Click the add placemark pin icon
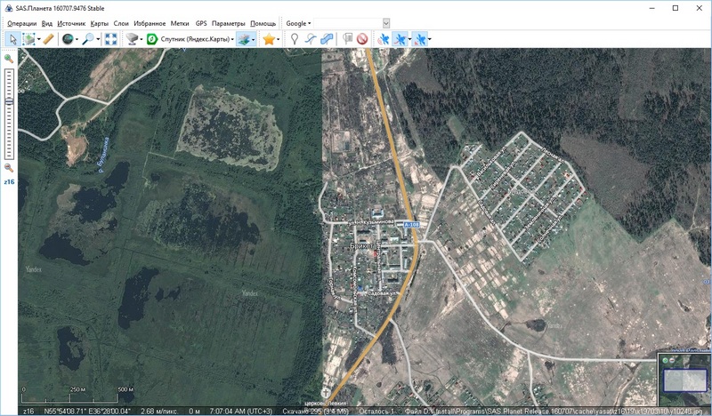The width and height of the screenshot is (712, 416). click(x=295, y=39)
